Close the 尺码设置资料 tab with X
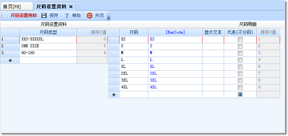This screenshot has height=136, width=288. point(71,7)
